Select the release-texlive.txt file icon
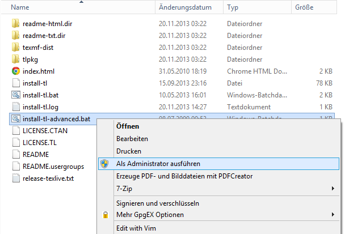The height and width of the screenshot is (234, 345). pos(16,178)
